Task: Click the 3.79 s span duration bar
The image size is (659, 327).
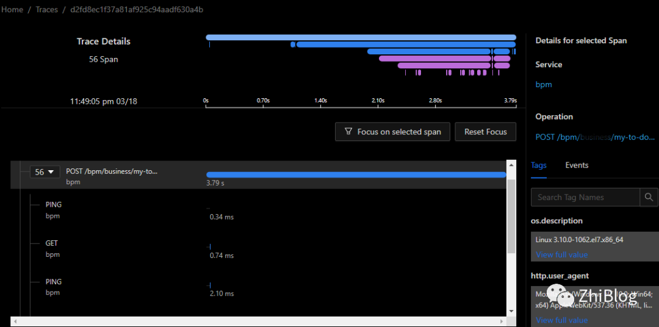Action: [x=356, y=175]
